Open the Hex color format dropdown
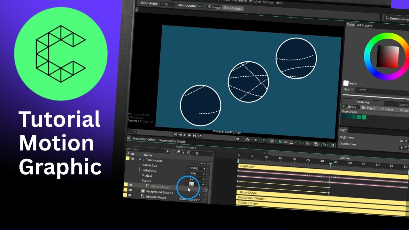This screenshot has width=409, height=230. [349, 90]
